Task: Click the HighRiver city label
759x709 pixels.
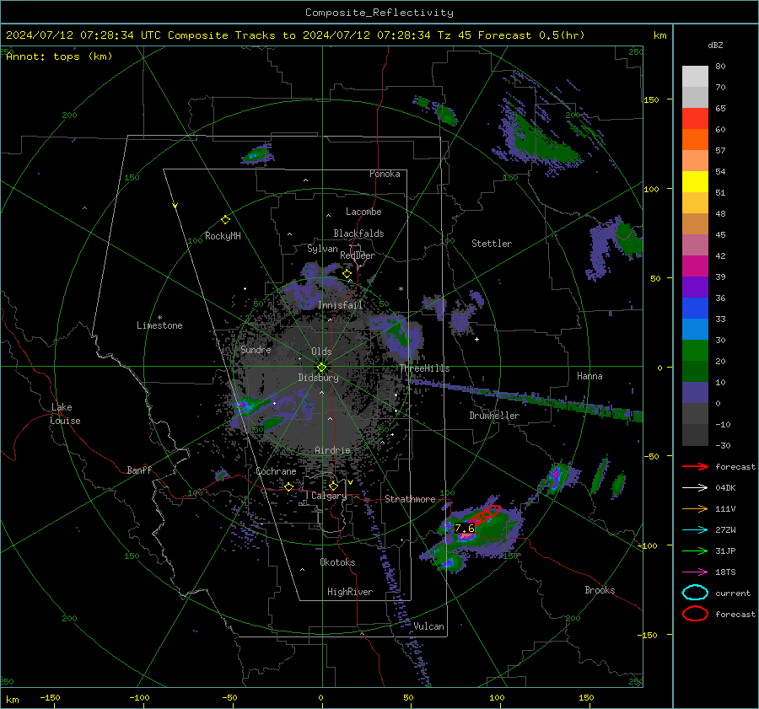Action: point(350,592)
